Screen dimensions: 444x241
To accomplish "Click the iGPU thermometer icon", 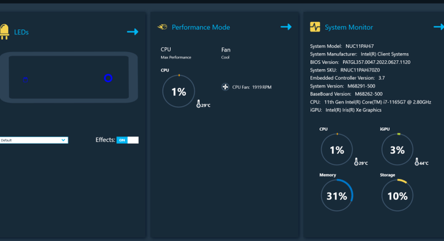I will pos(417,162).
